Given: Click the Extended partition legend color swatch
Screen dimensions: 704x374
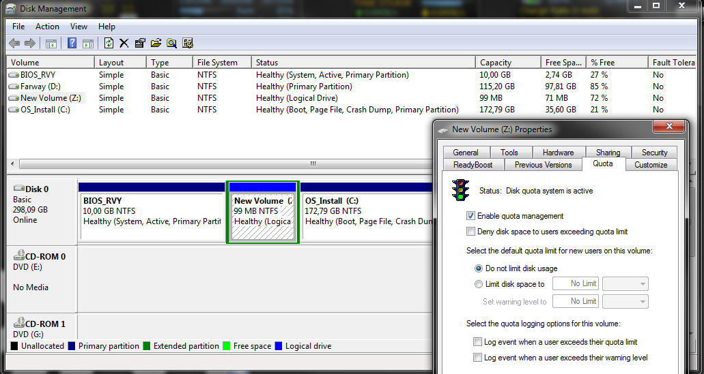Looking at the screenshot, I should [x=147, y=346].
